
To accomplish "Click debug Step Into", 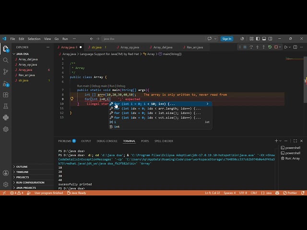I will 258,47.
